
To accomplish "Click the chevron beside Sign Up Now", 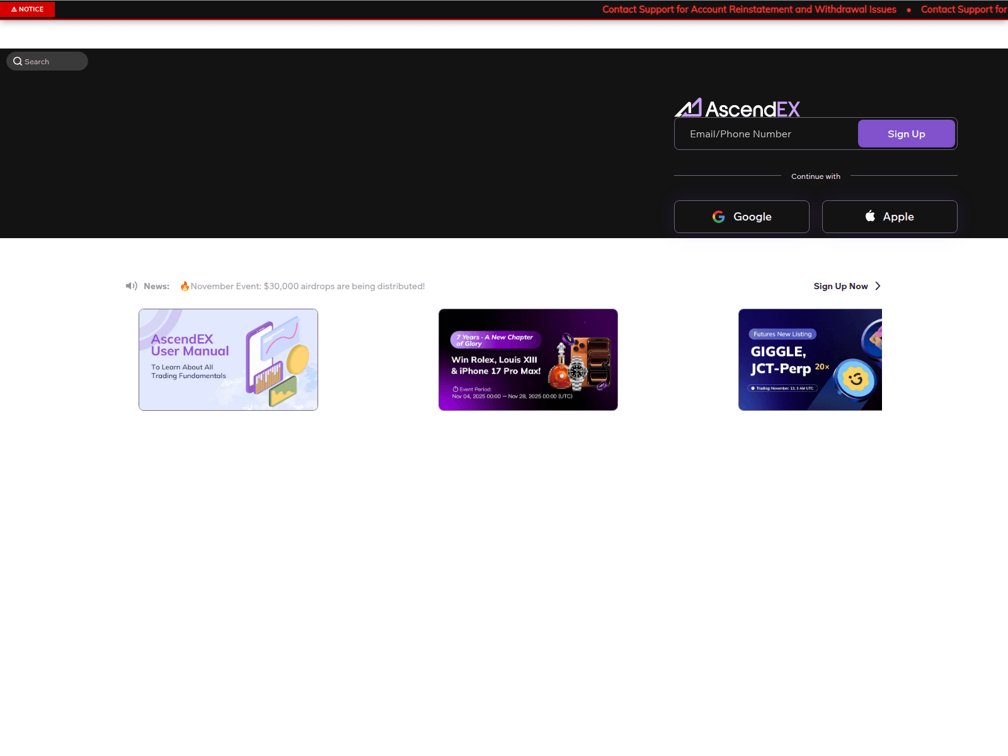I will coord(878,286).
